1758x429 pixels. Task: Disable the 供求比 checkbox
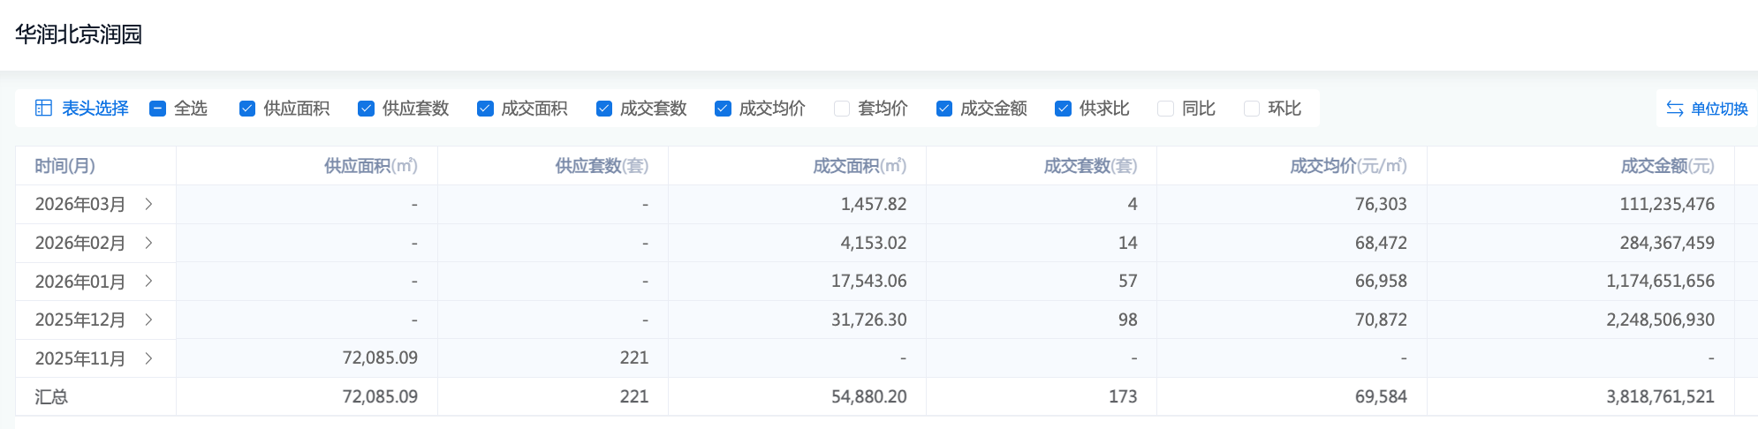(1063, 109)
